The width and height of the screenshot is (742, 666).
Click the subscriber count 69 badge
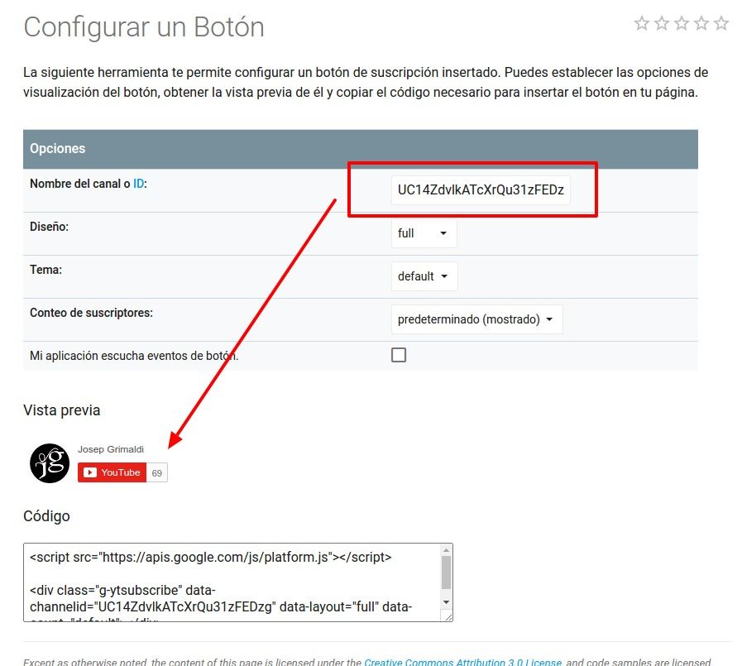coord(157,473)
